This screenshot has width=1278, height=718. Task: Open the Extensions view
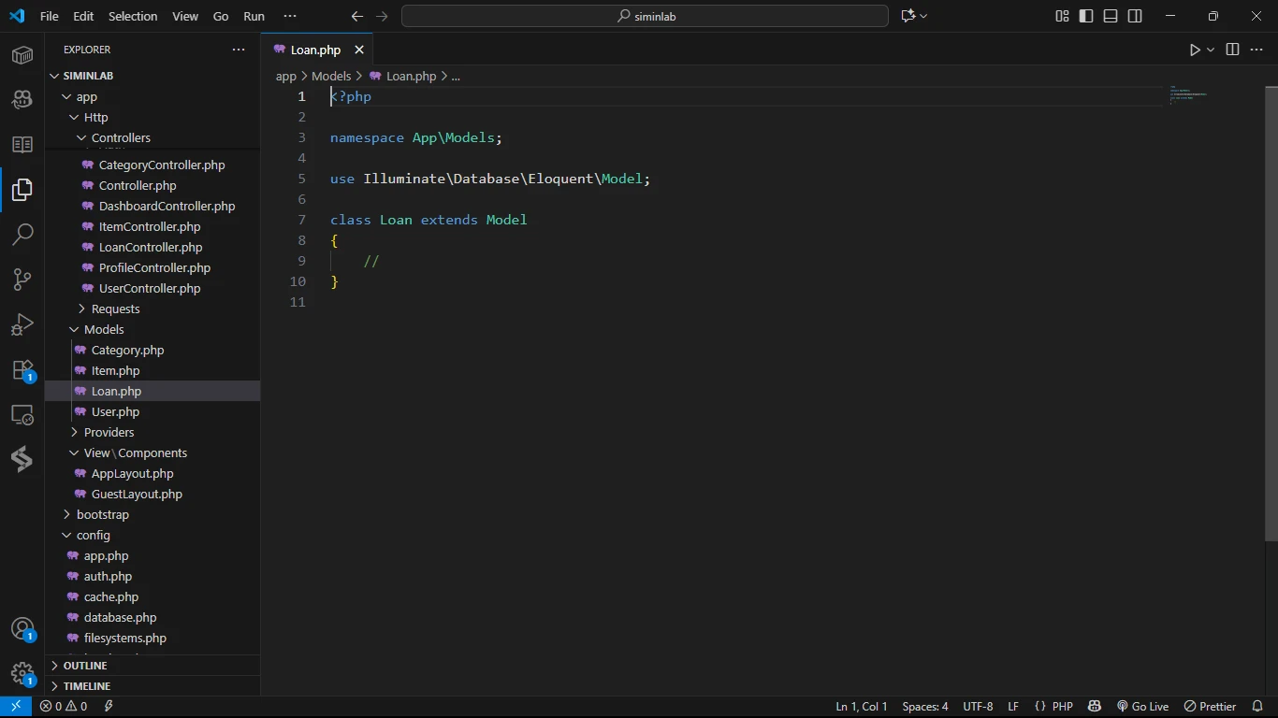(x=22, y=370)
